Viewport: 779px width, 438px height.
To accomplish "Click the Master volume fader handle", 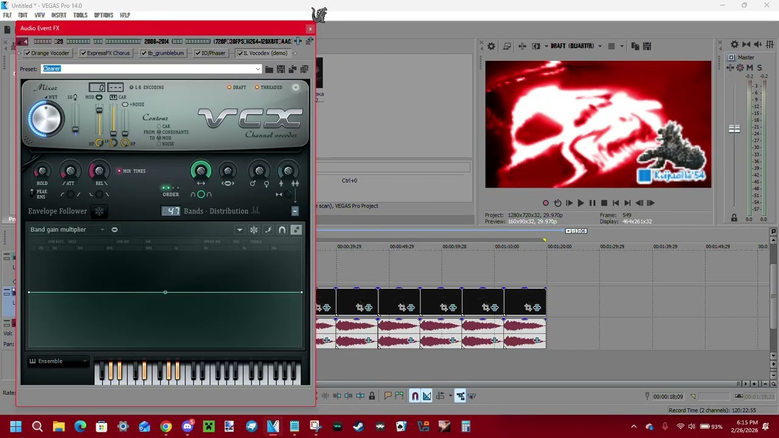I will pyautogui.click(x=735, y=129).
